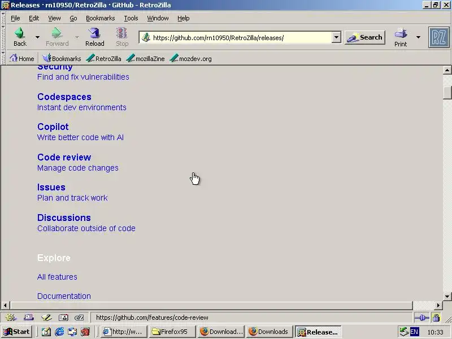452x339 pixels.
Task: Switch to the Downloads taskbar window
Action: coord(270,332)
